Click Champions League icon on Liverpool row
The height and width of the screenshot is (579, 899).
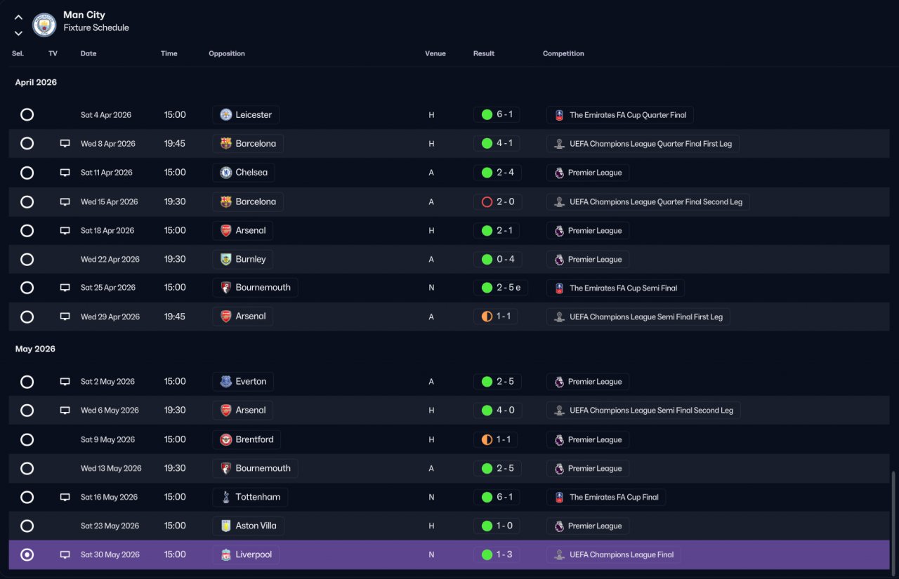[x=559, y=554]
